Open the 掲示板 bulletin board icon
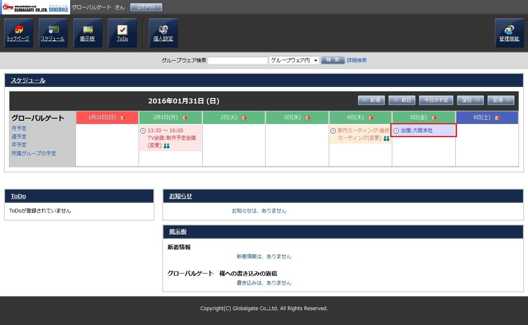The height and width of the screenshot is (325, 528). pos(87,33)
